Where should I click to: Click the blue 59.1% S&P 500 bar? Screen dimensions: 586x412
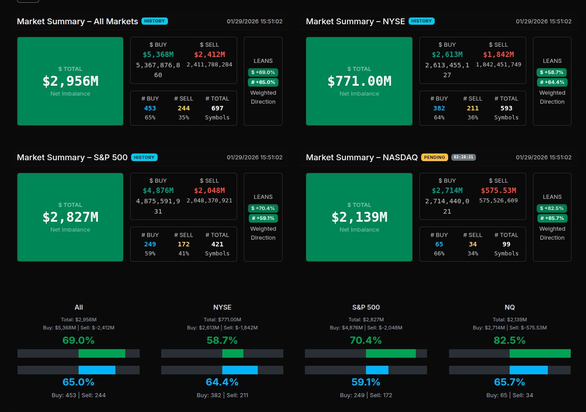[x=377, y=370]
